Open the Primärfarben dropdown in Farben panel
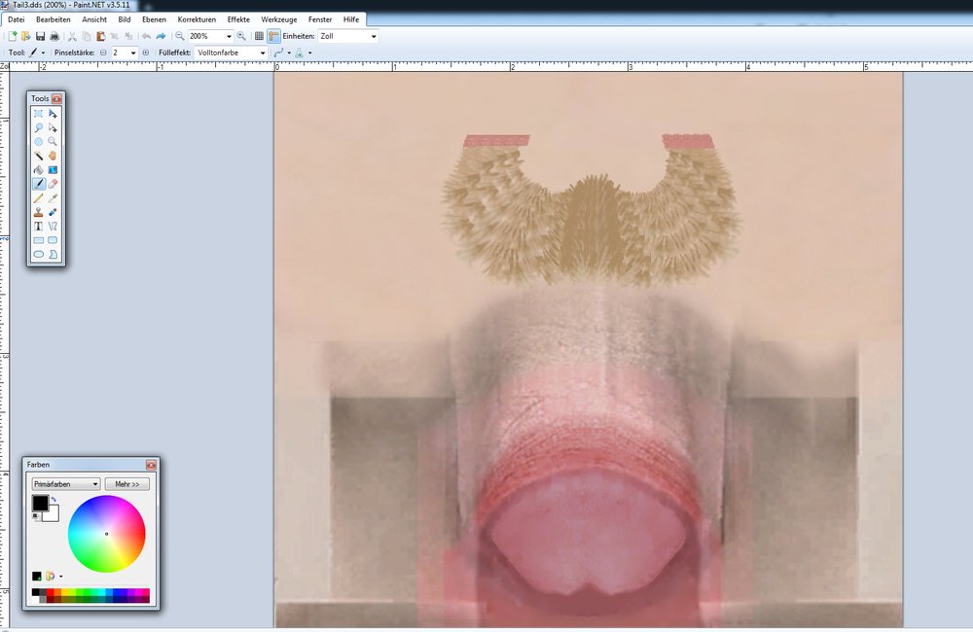Image resolution: width=973 pixels, height=632 pixels. 66,484
